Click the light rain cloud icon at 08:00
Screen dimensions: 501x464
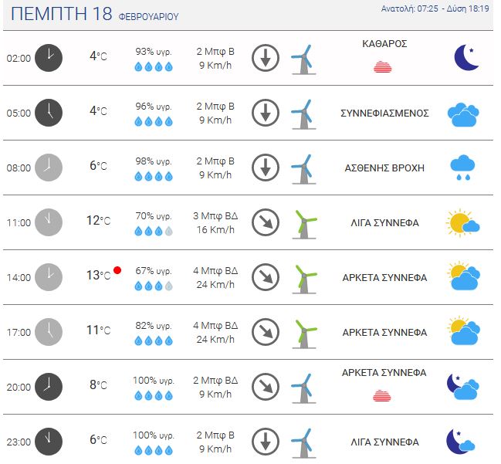coord(462,168)
